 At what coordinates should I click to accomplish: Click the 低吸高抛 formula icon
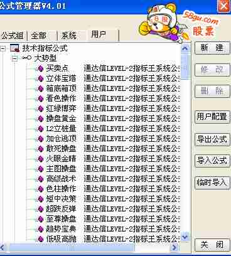pos(40,239)
